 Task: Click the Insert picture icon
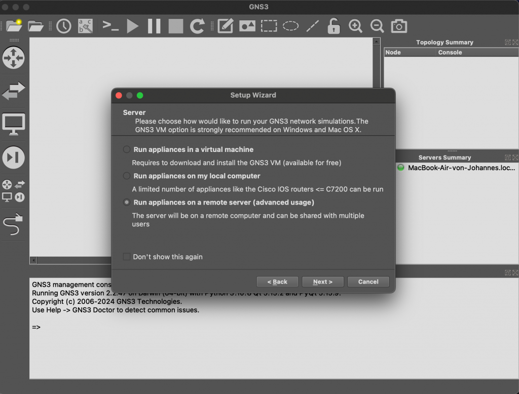[x=247, y=26]
